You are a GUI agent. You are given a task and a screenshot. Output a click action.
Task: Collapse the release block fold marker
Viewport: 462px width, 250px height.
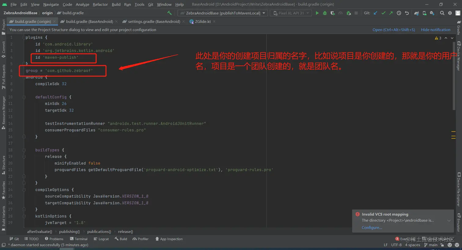tap(24, 157)
